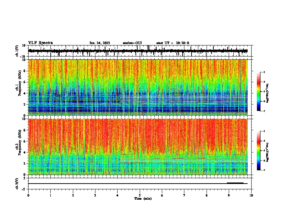The width and height of the screenshot is (283, 219).
Task: Click the time axis tick label '8'
Action: pyautogui.click(x=207, y=195)
